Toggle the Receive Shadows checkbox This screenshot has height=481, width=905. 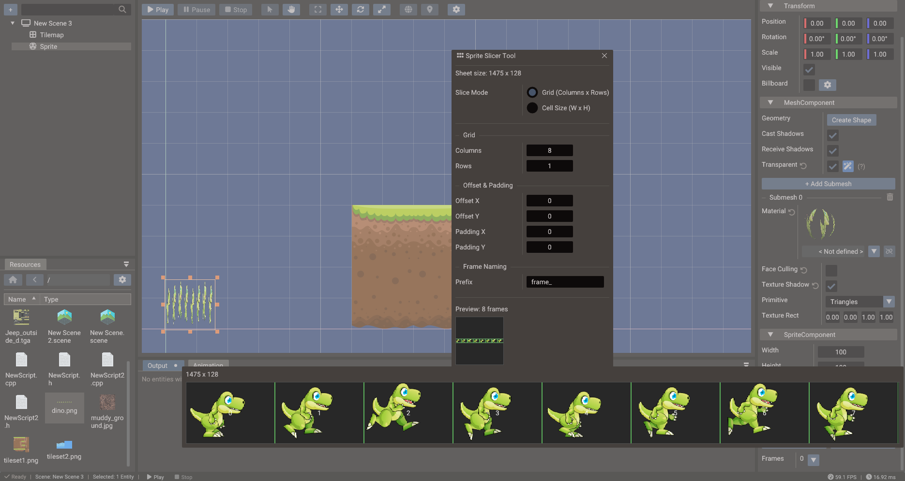pos(833,151)
